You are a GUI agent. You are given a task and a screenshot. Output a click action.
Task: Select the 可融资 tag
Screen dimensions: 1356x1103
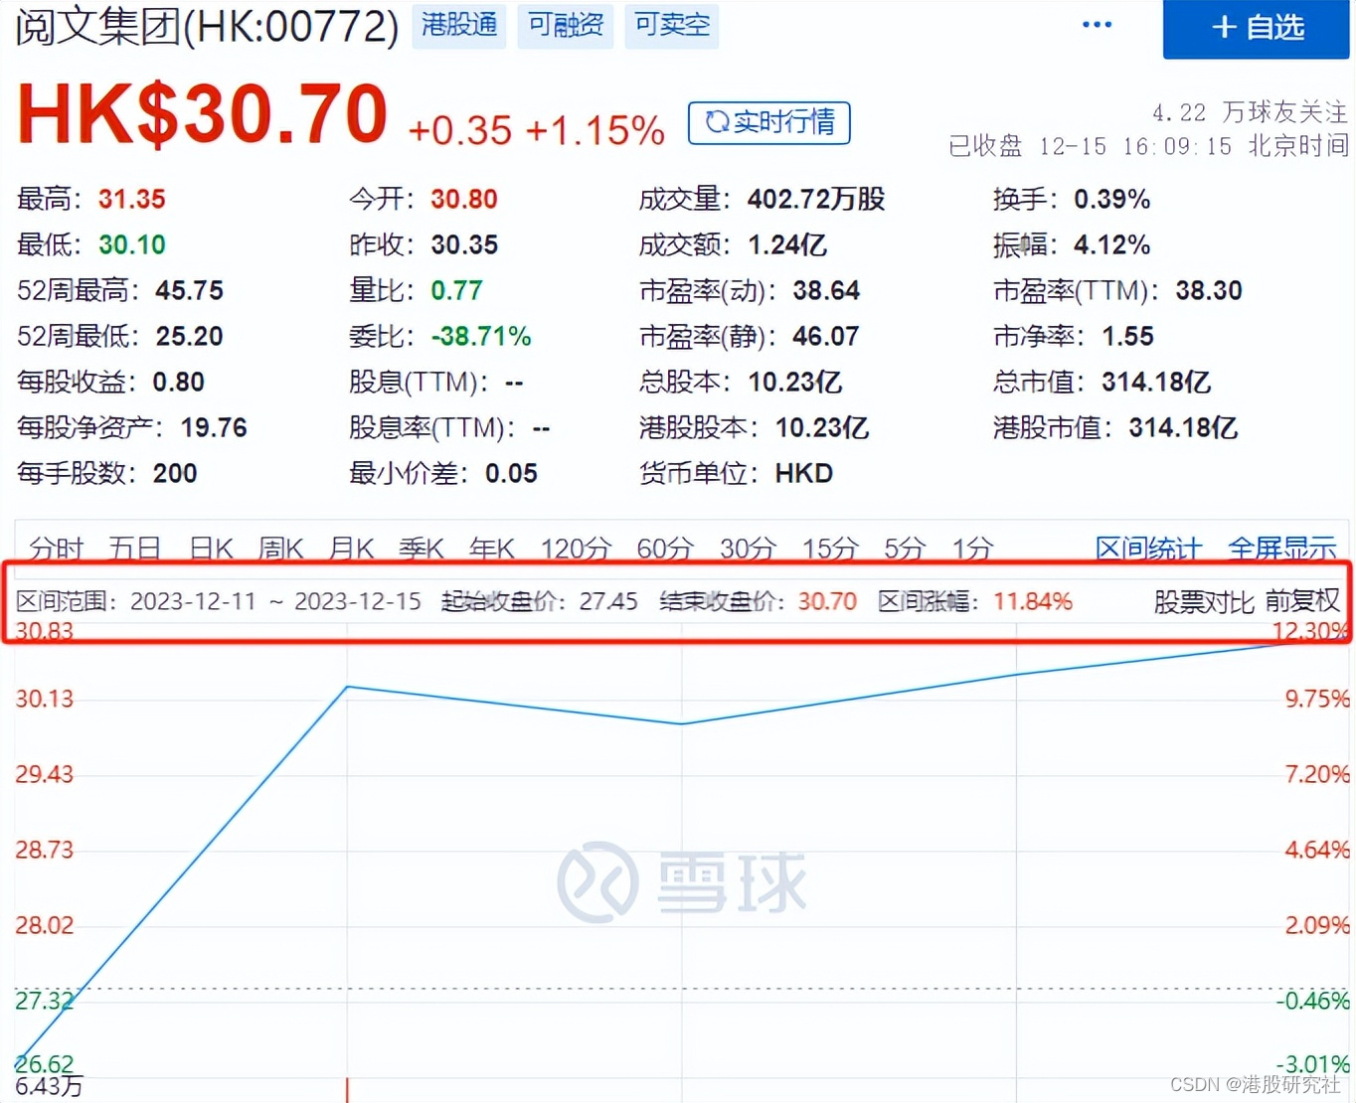(566, 25)
